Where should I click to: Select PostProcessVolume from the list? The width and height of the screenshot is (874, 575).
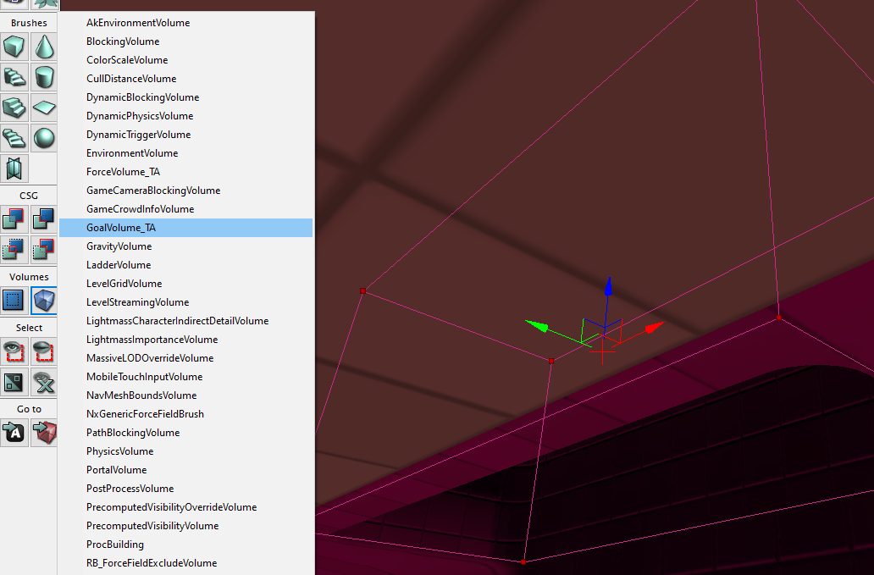(130, 489)
